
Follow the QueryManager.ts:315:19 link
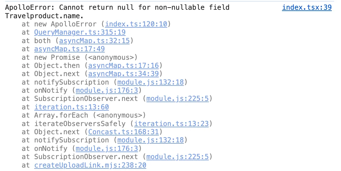(x=80, y=32)
